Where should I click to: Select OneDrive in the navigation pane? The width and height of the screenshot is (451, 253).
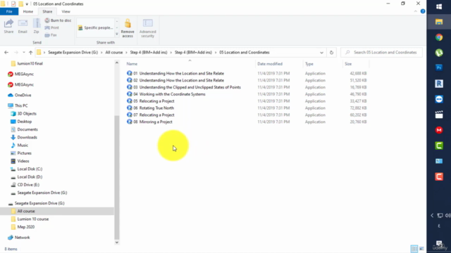click(23, 95)
